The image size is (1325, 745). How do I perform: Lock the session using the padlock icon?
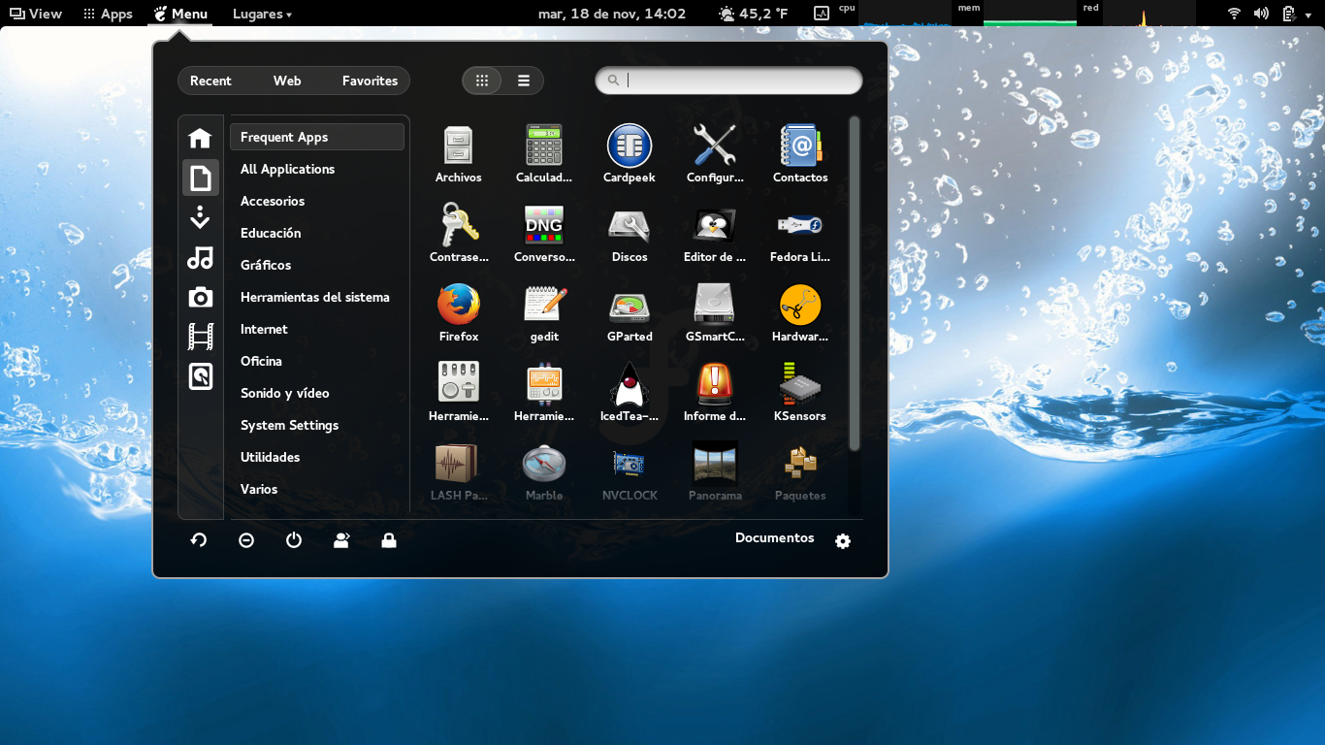click(388, 539)
